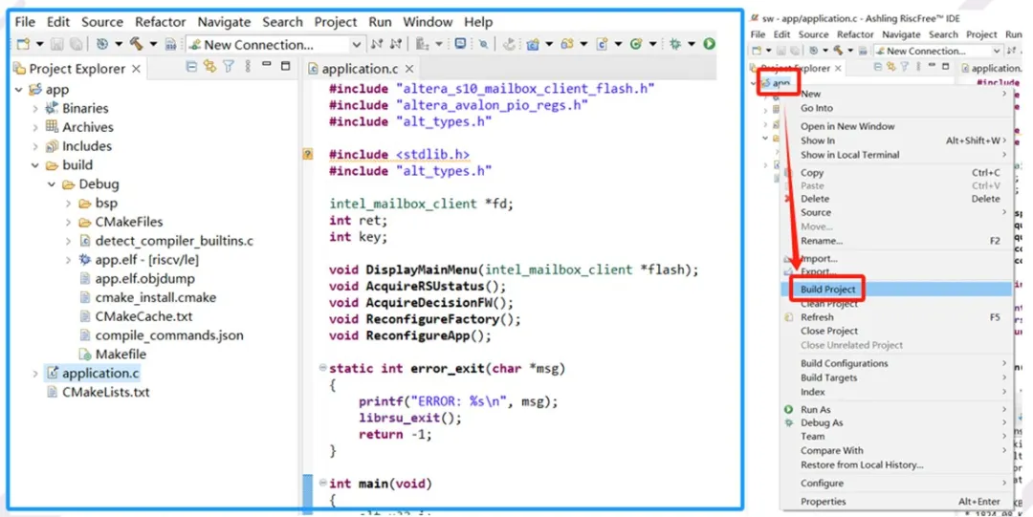Image resolution: width=1033 pixels, height=517 pixels.
Task: Open the Refactor menu in the left window
Action: pos(160,22)
